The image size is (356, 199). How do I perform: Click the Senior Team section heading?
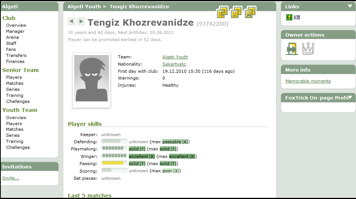coord(20,70)
